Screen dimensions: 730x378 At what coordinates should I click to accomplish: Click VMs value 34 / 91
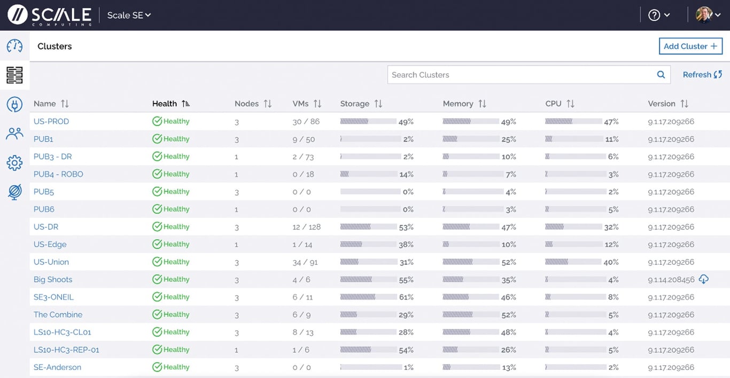coord(305,262)
